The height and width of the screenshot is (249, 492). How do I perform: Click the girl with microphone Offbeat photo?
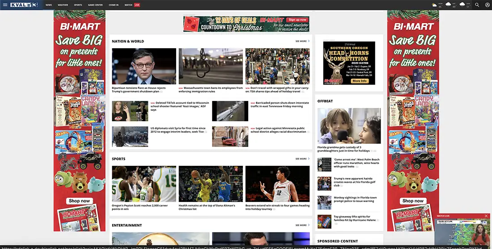349,126
